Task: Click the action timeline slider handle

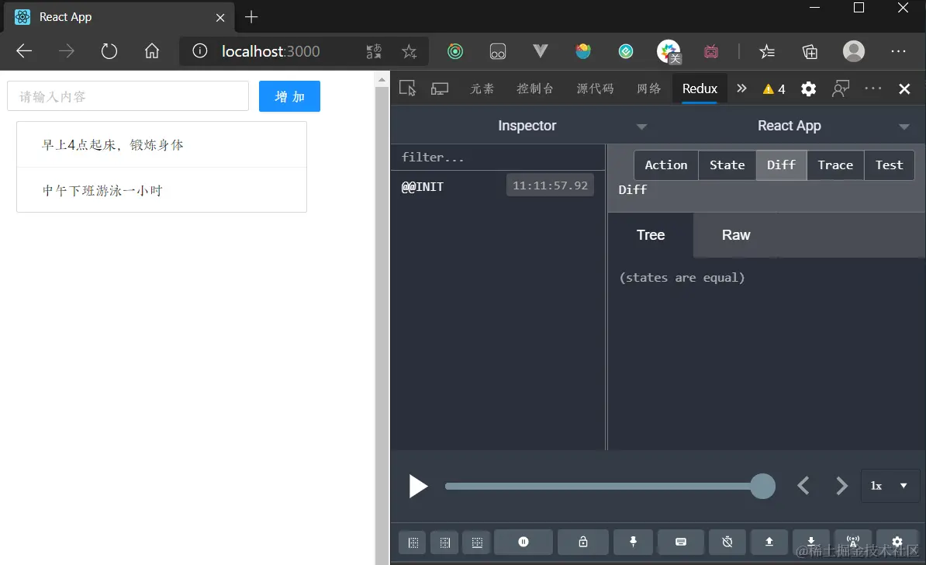Action: pyautogui.click(x=762, y=487)
